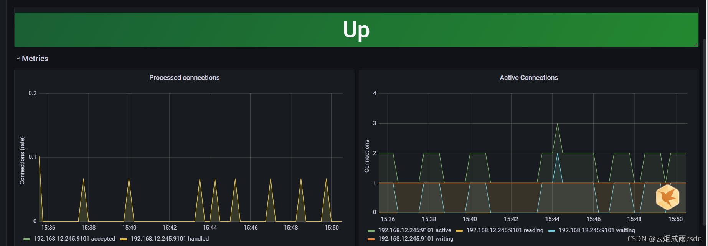This screenshot has width=708, height=246.
Task: Click the 15:38 label on Active Connections axis
Action: click(429, 219)
